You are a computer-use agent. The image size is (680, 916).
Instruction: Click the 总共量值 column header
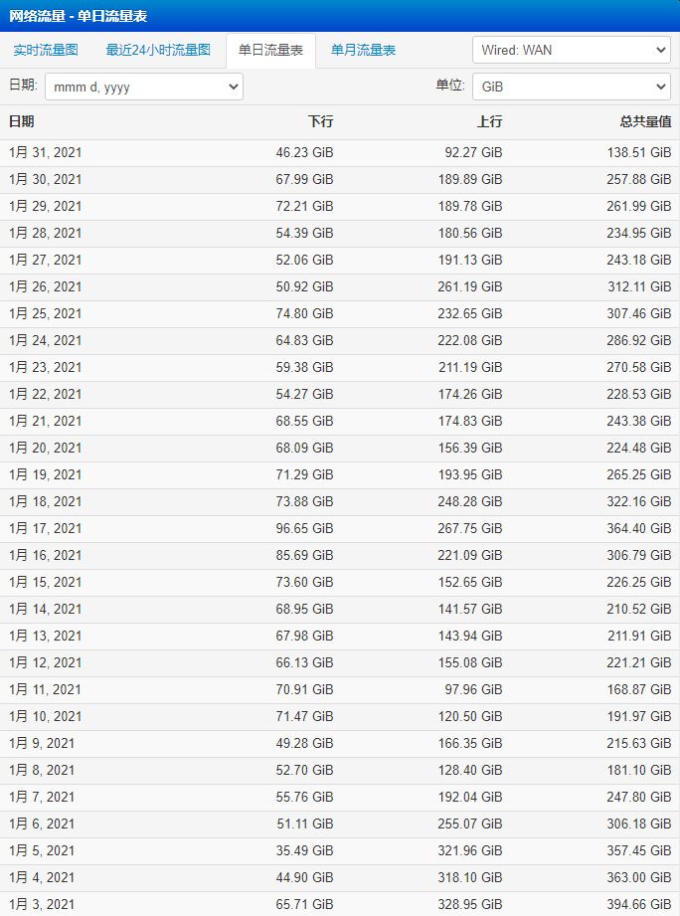pyautogui.click(x=645, y=121)
